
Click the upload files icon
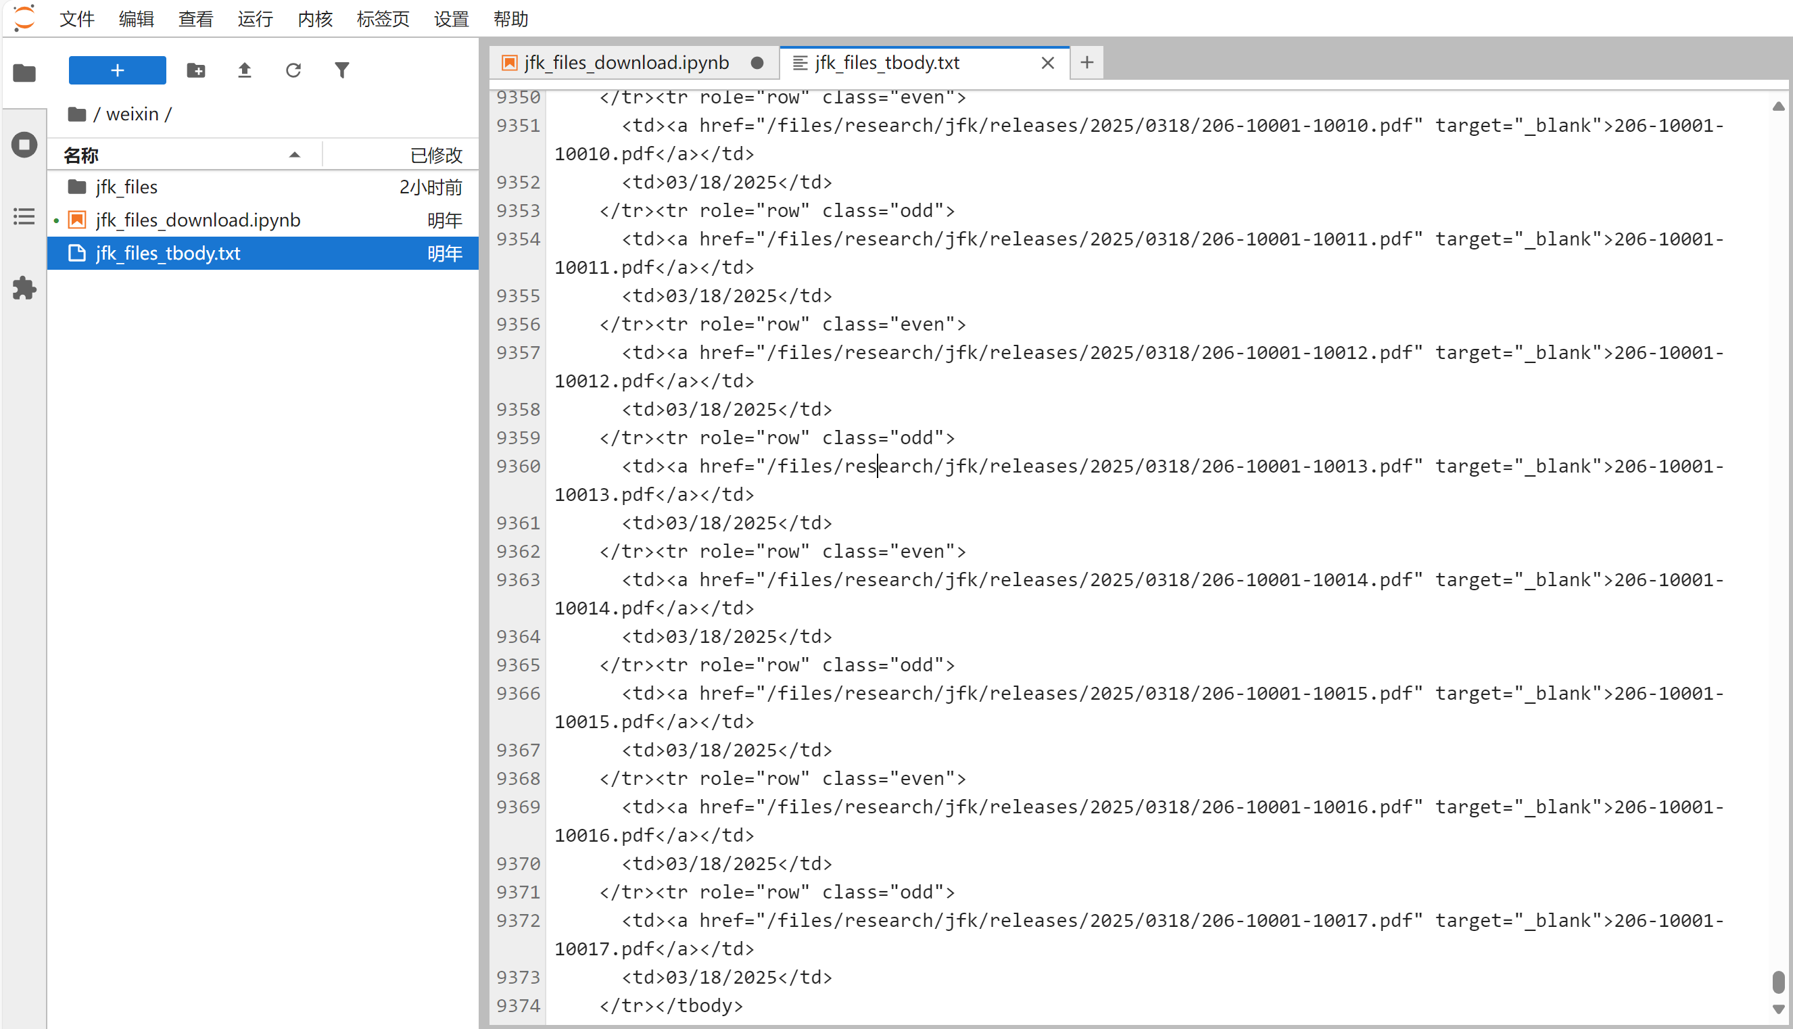245,70
